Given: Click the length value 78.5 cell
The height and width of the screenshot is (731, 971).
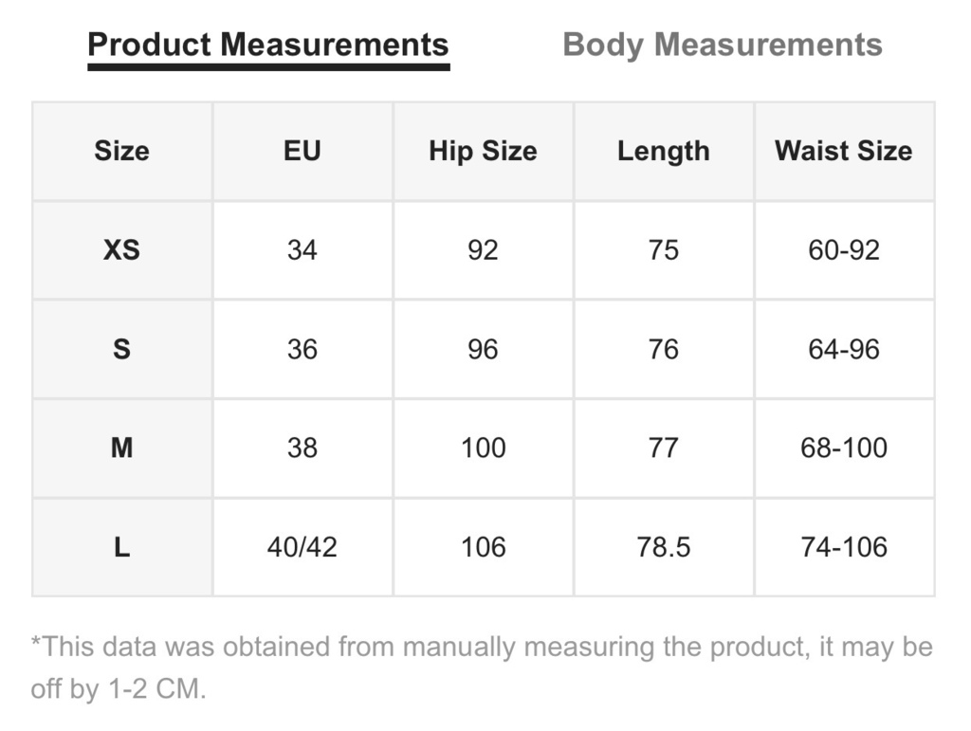Looking at the screenshot, I should point(664,547).
